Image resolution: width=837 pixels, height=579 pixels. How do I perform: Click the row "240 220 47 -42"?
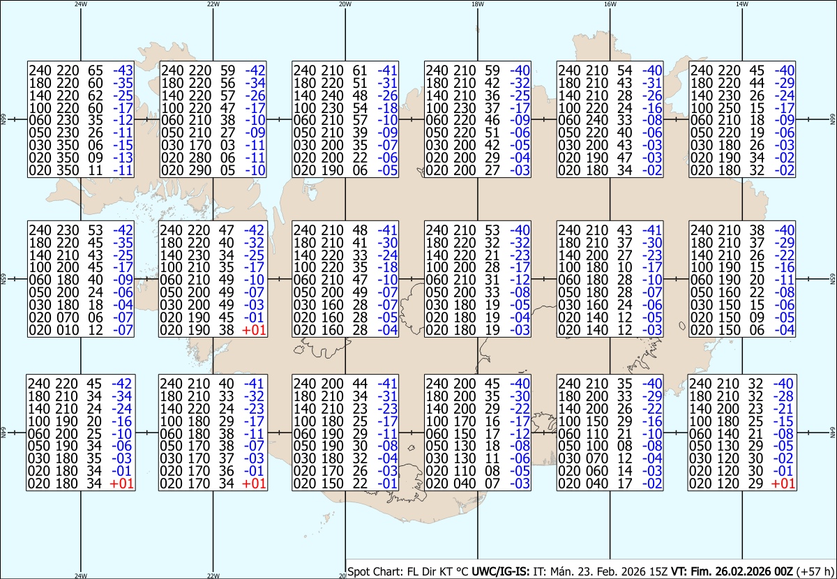(x=213, y=231)
